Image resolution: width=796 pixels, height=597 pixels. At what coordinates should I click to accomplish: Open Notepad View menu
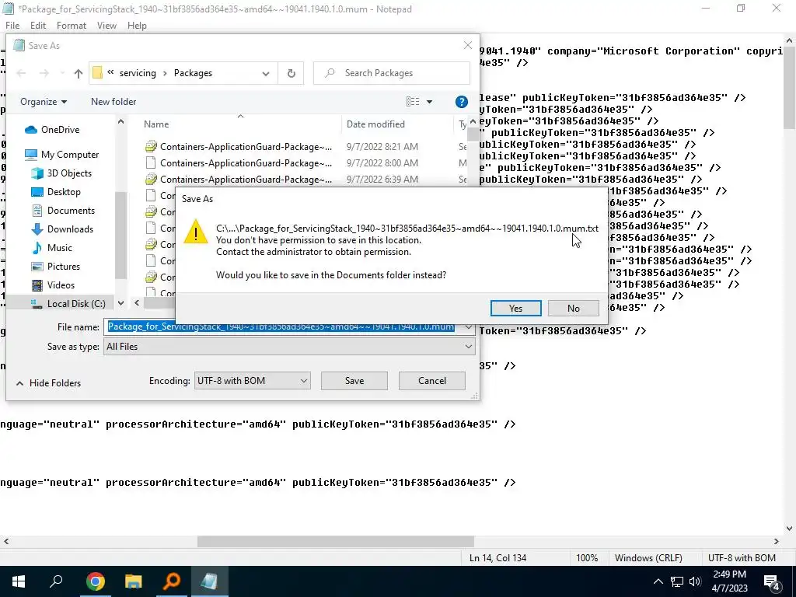106,26
